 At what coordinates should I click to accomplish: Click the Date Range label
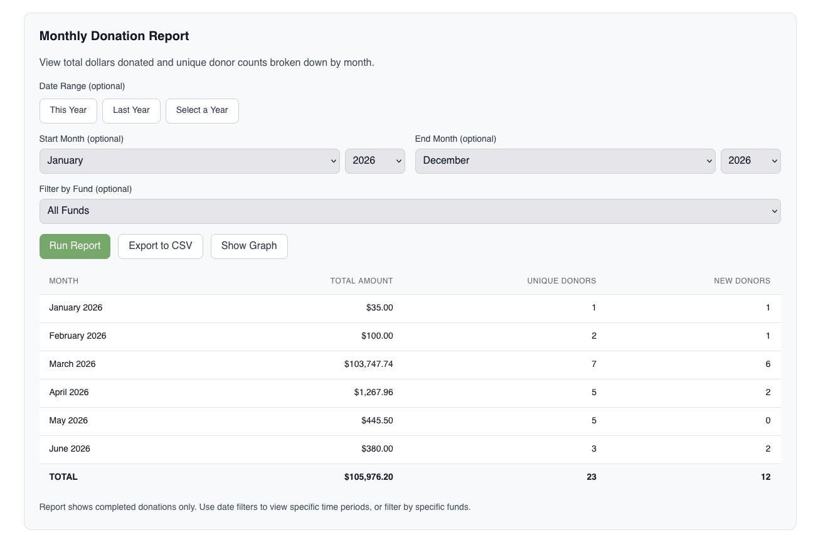pos(82,86)
